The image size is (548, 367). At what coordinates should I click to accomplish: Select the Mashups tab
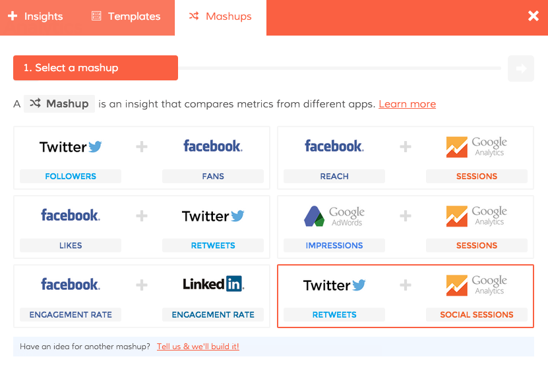(x=220, y=16)
